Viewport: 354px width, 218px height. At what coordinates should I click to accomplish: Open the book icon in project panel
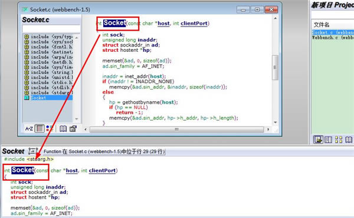pos(349,140)
